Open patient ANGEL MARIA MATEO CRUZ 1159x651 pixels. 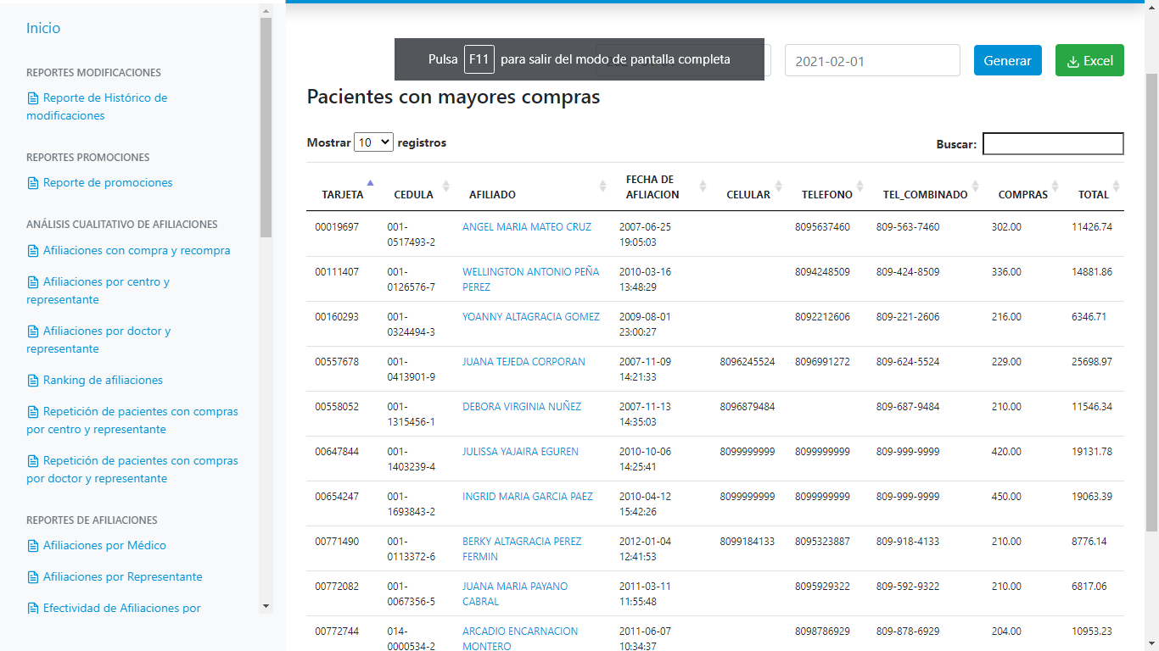point(527,227)
